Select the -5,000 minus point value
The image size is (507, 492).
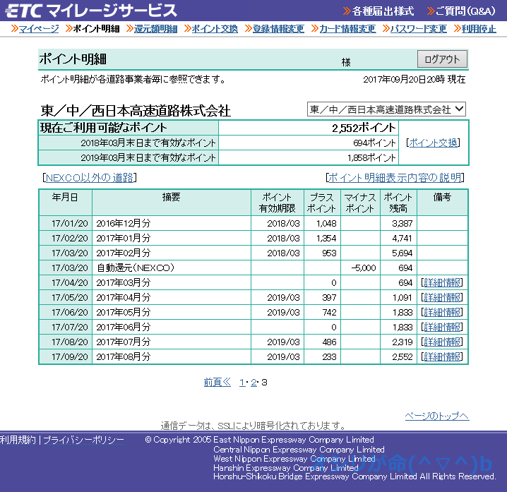364,268
